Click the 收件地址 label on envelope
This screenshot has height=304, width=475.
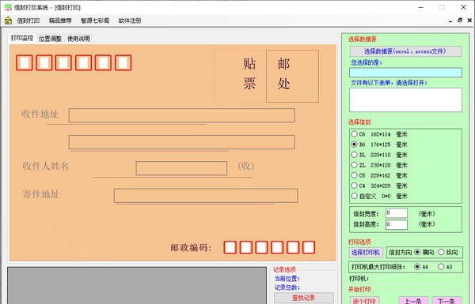click(40, 114)
